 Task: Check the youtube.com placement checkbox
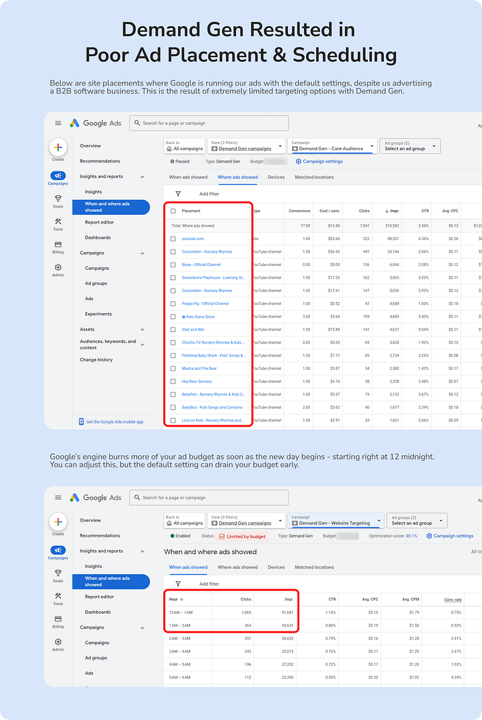click(x=173, y=239)
